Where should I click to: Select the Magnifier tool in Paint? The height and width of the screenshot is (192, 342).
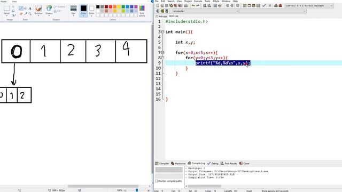click(30, 13)
